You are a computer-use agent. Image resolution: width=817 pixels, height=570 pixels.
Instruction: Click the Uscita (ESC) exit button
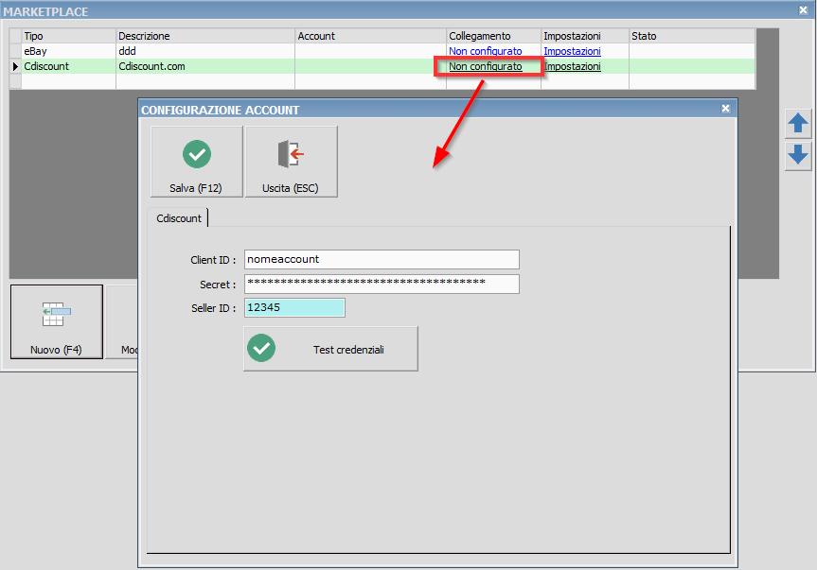tap(291, 162)
